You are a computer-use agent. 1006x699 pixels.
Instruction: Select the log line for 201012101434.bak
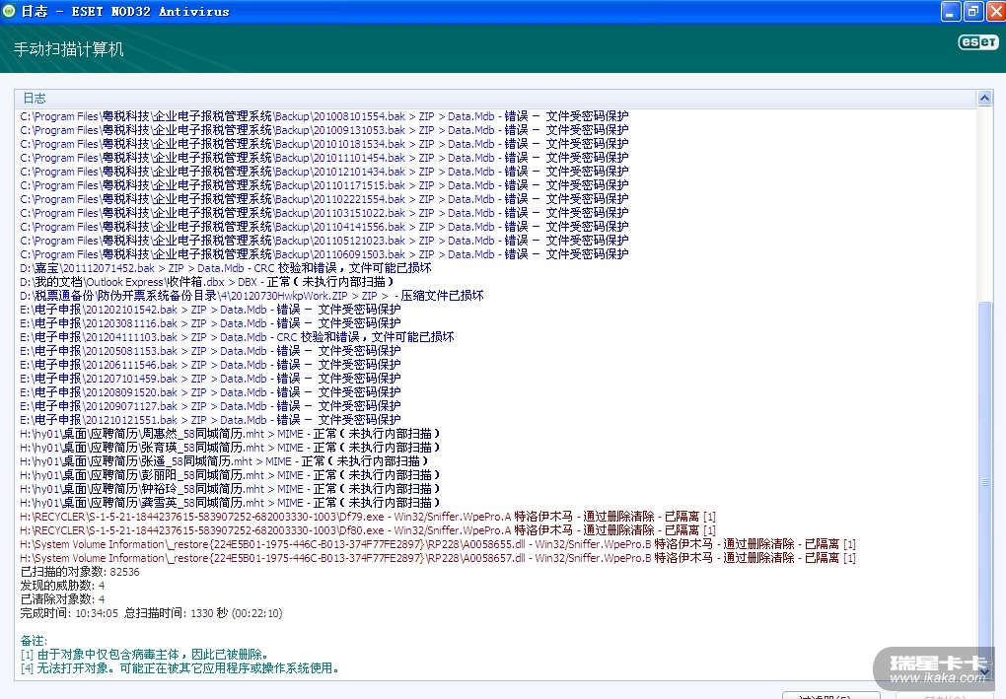point(324,172)
